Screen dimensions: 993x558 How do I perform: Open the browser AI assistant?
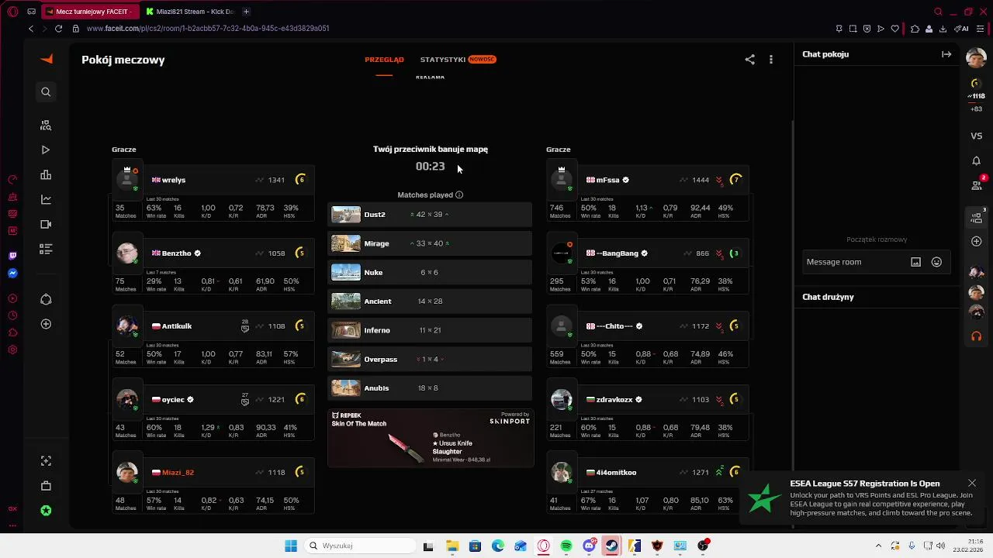tap(961, 29)
